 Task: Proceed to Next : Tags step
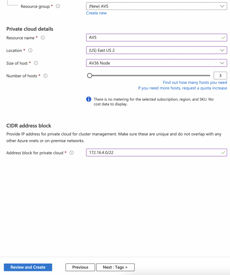[115, 267]
